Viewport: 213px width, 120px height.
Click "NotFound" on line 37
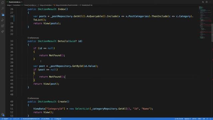pyautogui.click(x=55, y=55)
